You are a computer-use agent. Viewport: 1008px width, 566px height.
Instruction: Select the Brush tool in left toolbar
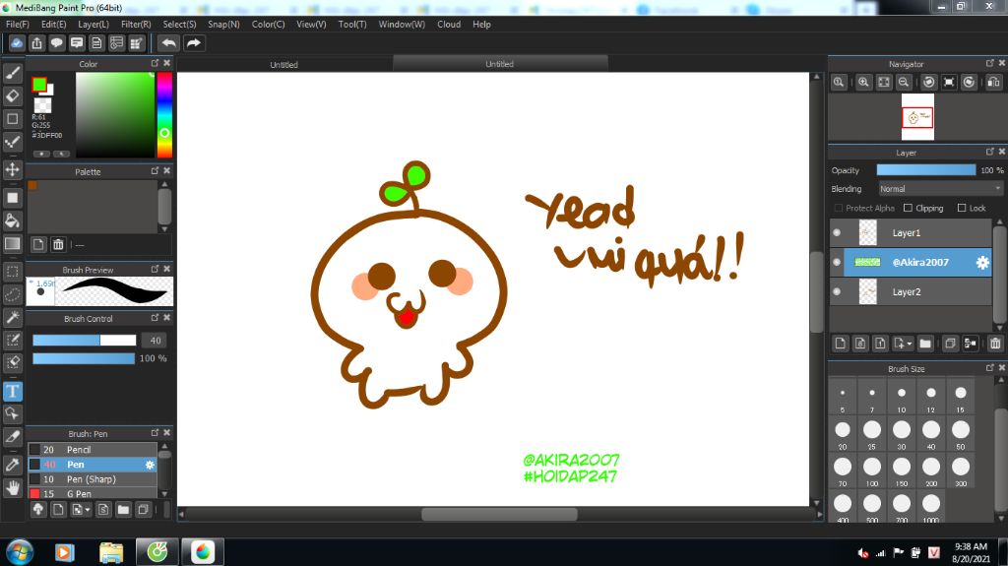click(12, 73)
